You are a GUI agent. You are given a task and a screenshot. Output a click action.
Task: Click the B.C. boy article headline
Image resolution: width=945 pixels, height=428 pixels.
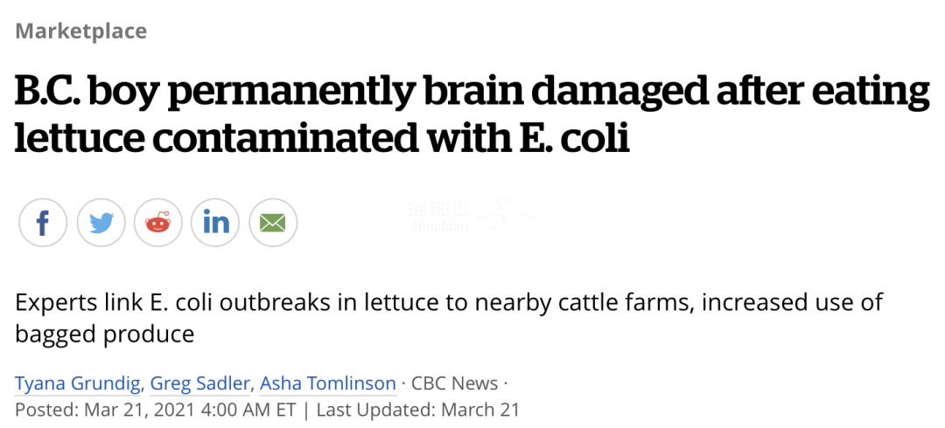pos(472,114)
